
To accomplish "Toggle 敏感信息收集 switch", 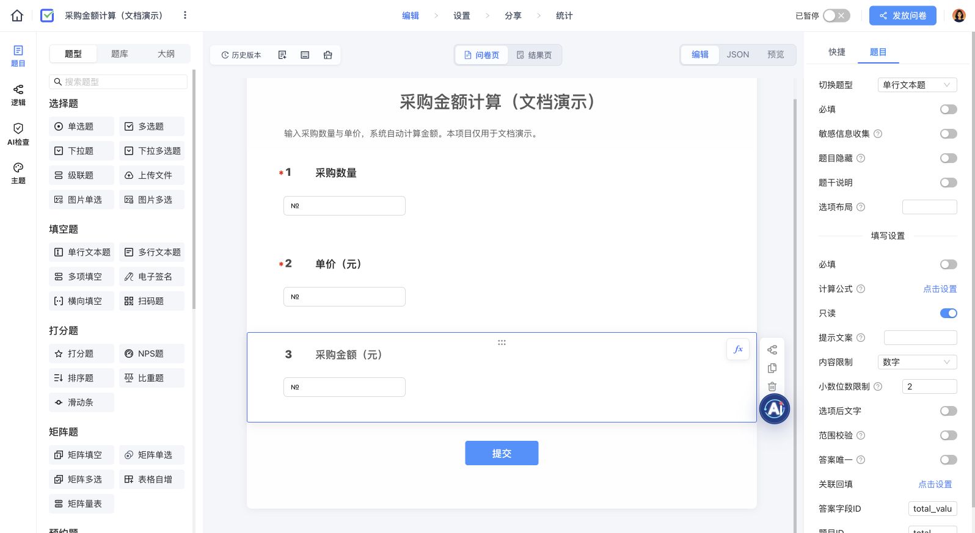I will [949, 134].
